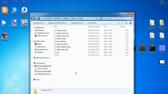168x94 pixels.
Task: Select kabin_d1e image on desktop
Action: pos(152,49)
